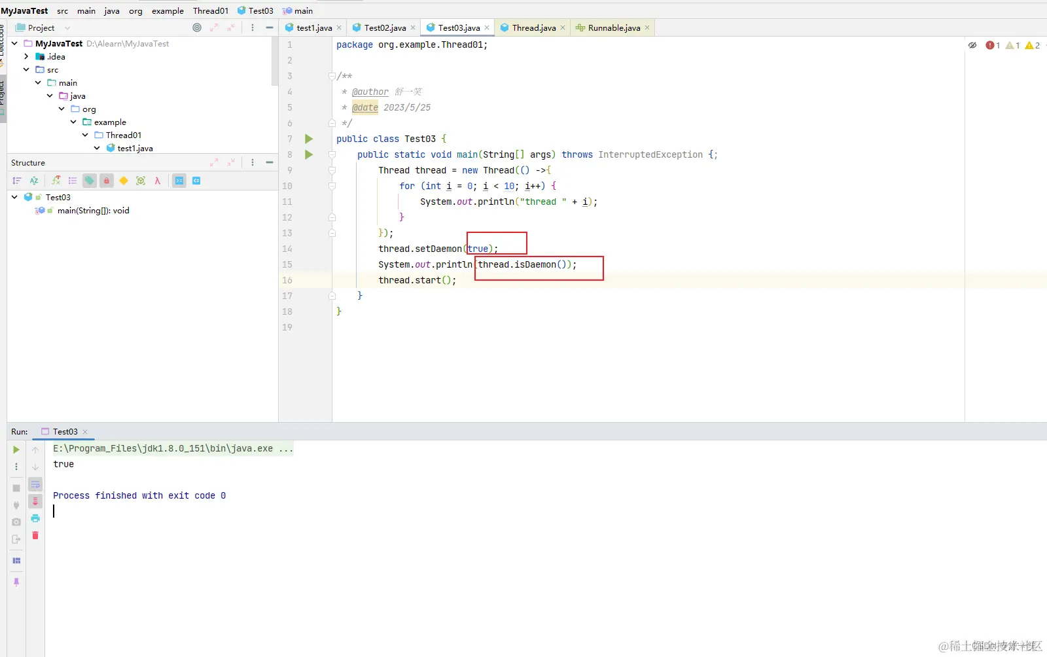Toggle Autoscroll from Source in Structure
This screenshot has height=657, width=1047.
pos(196,181)
